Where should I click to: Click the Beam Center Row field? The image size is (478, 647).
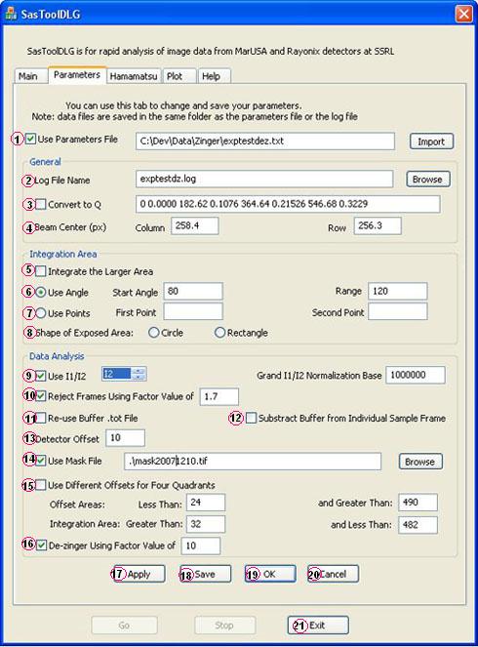pyautogui.click(x=378, y=225)
